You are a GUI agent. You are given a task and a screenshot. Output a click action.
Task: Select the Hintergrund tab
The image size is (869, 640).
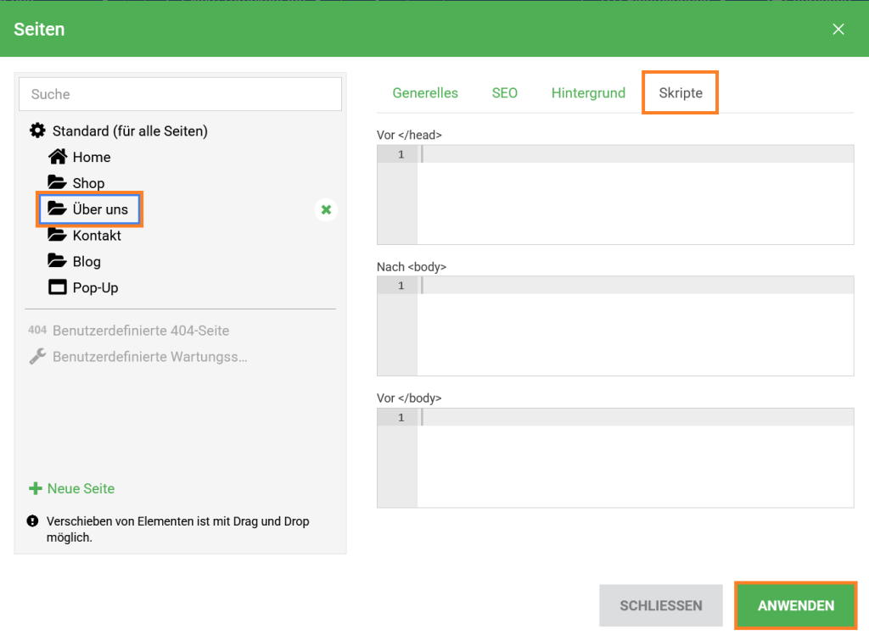(x=588, y=93)
